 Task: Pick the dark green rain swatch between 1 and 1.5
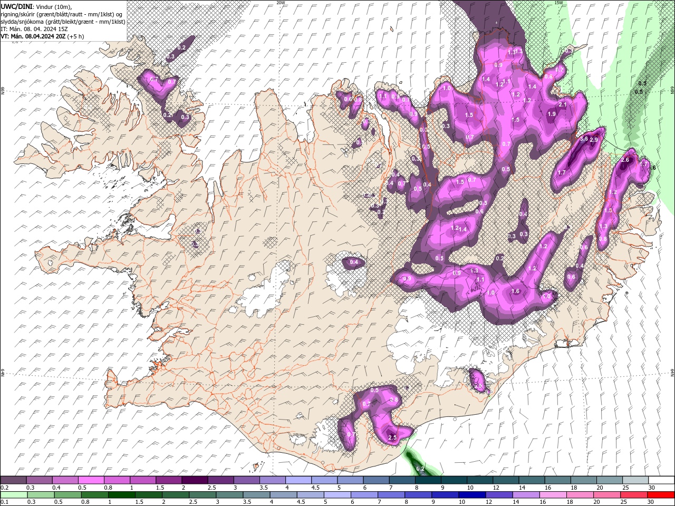(122, 495)
